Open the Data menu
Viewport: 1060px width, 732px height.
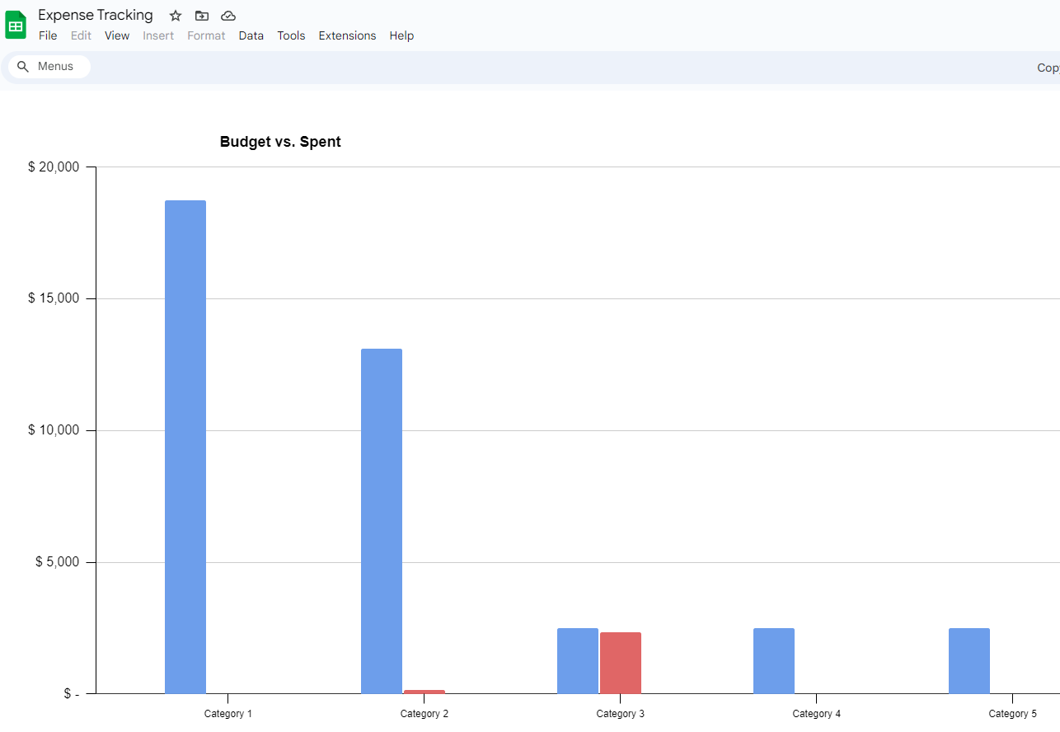coord(251,35)
